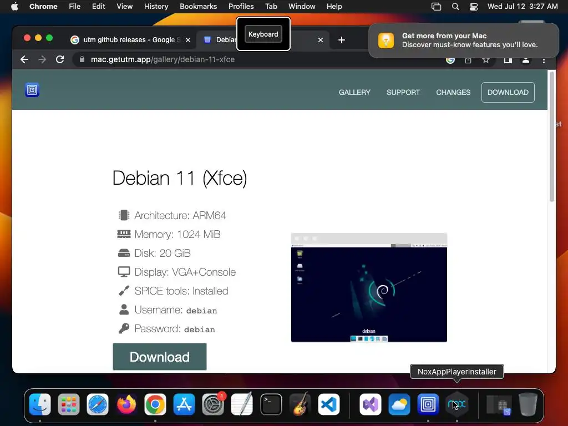Open Chrome's three-dot menu
Viewport: 568px width, 426px height.
coord(544,60)
